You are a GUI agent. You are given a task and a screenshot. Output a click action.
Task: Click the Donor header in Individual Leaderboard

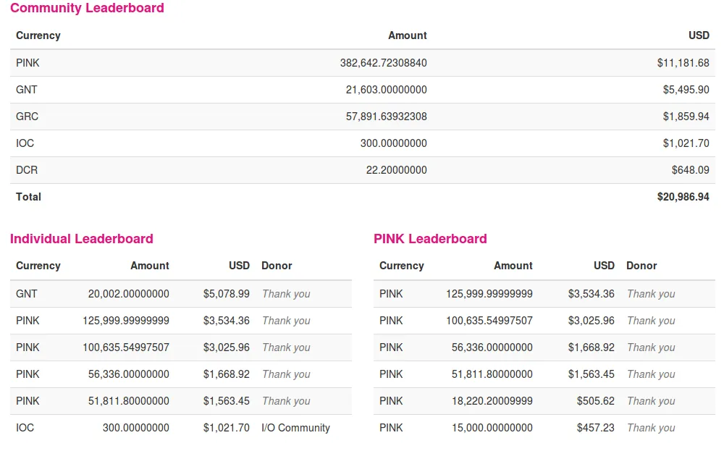point(277,266)
